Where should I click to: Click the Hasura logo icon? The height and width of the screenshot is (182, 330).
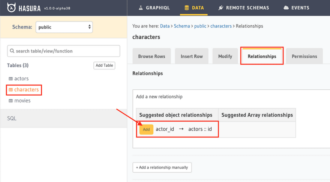(x=11, y=8)
